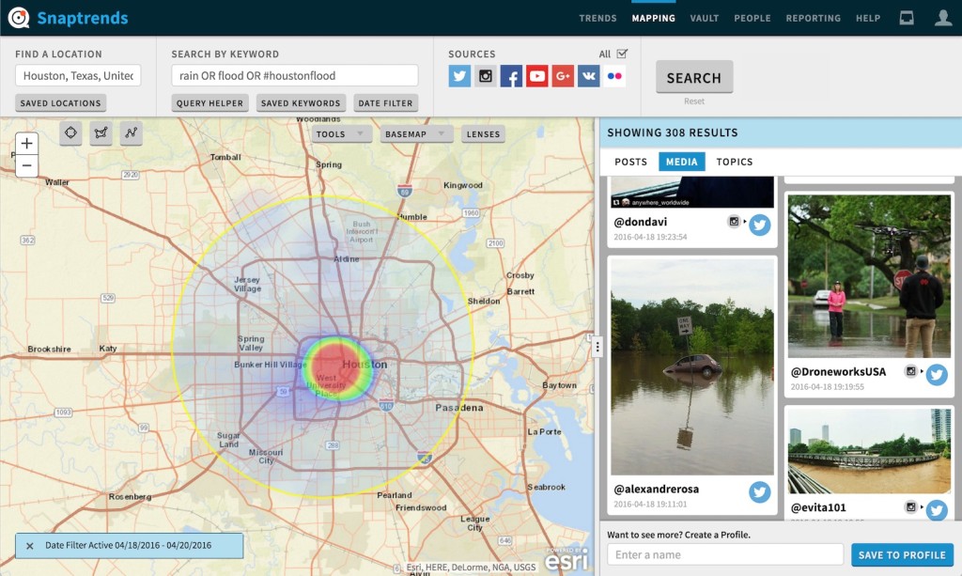
Task: Click the @evita101 username
Action: click(x=818, y=507)
